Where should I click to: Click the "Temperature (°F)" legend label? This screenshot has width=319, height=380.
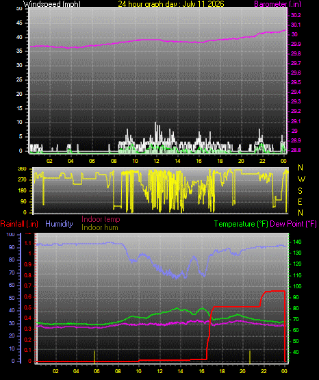pyautogui.click(x=241, y=224)
